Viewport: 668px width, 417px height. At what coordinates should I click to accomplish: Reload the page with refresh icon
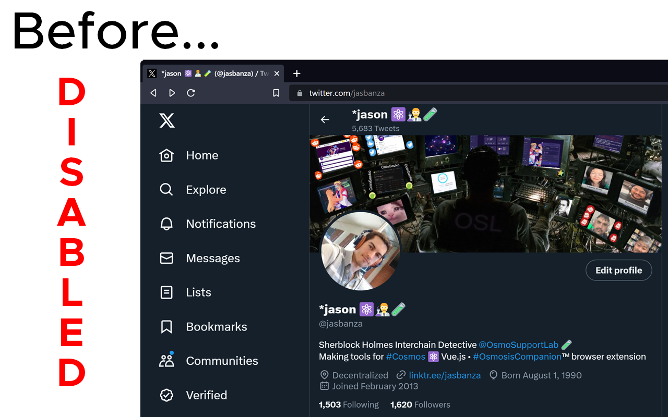[x=191, y=93]
